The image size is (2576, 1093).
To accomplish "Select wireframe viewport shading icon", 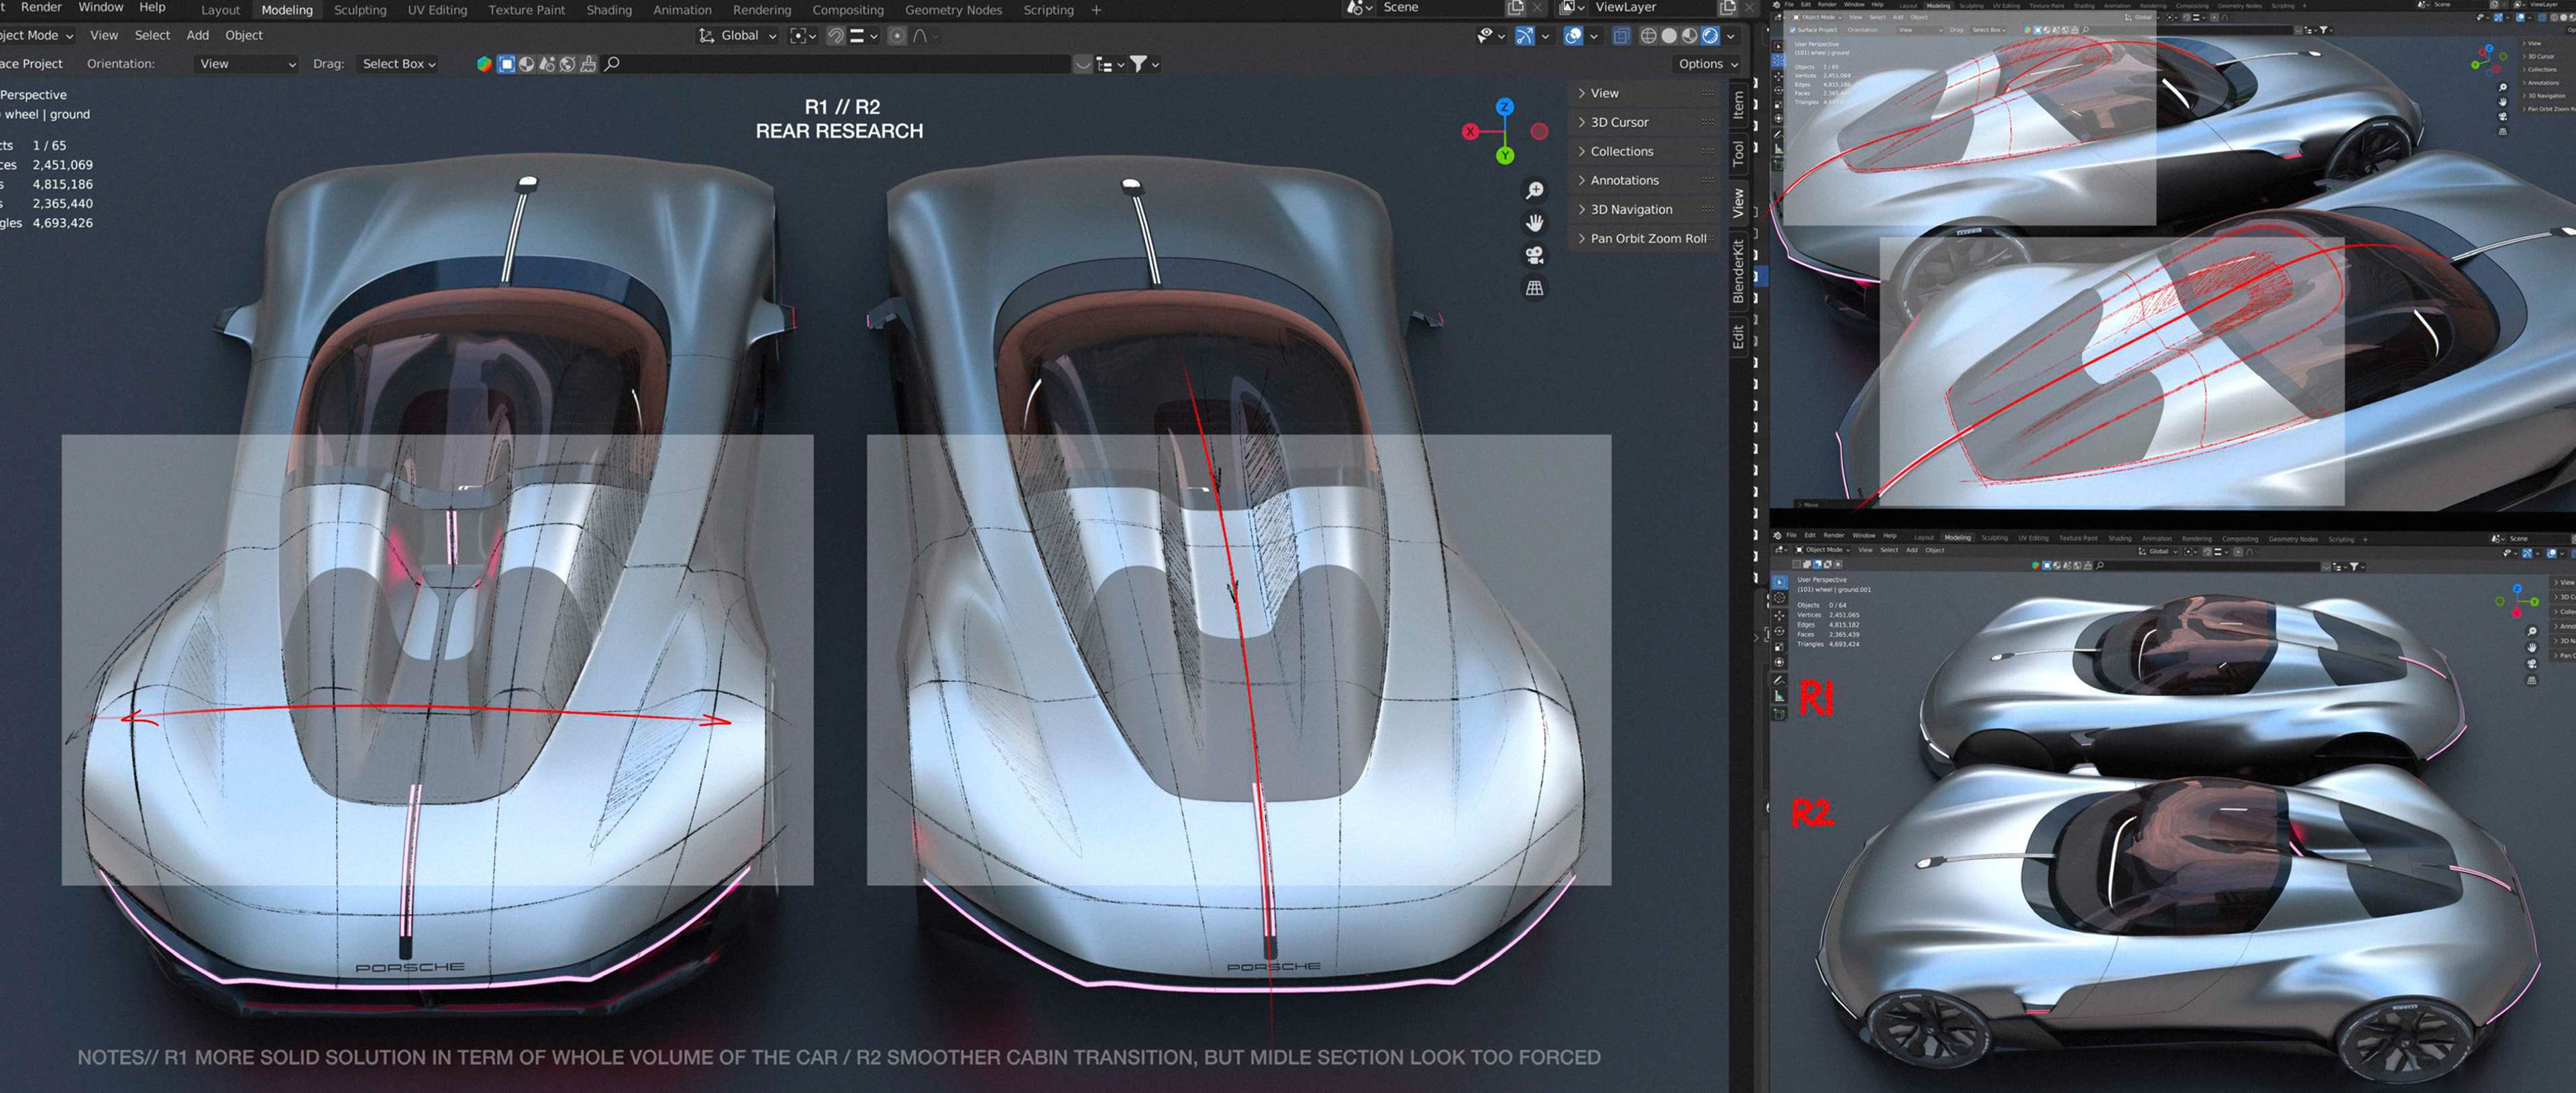I will click(x=1648, y=36).
